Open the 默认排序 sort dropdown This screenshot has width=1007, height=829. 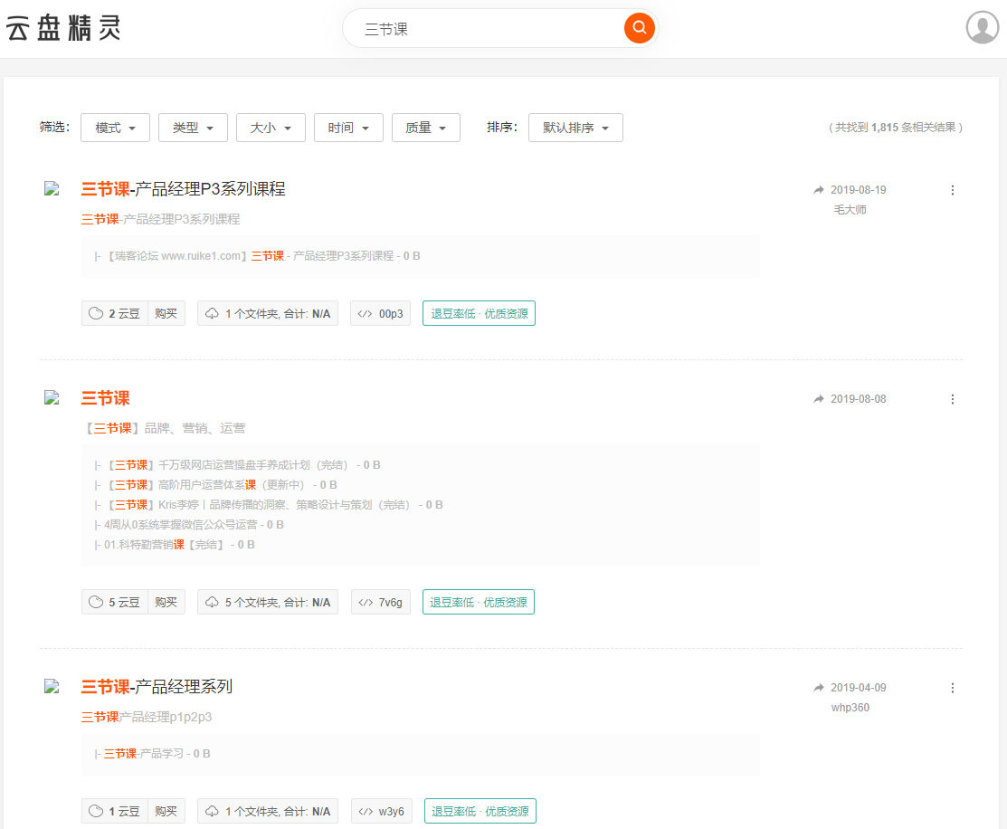[x=575, y=129]
